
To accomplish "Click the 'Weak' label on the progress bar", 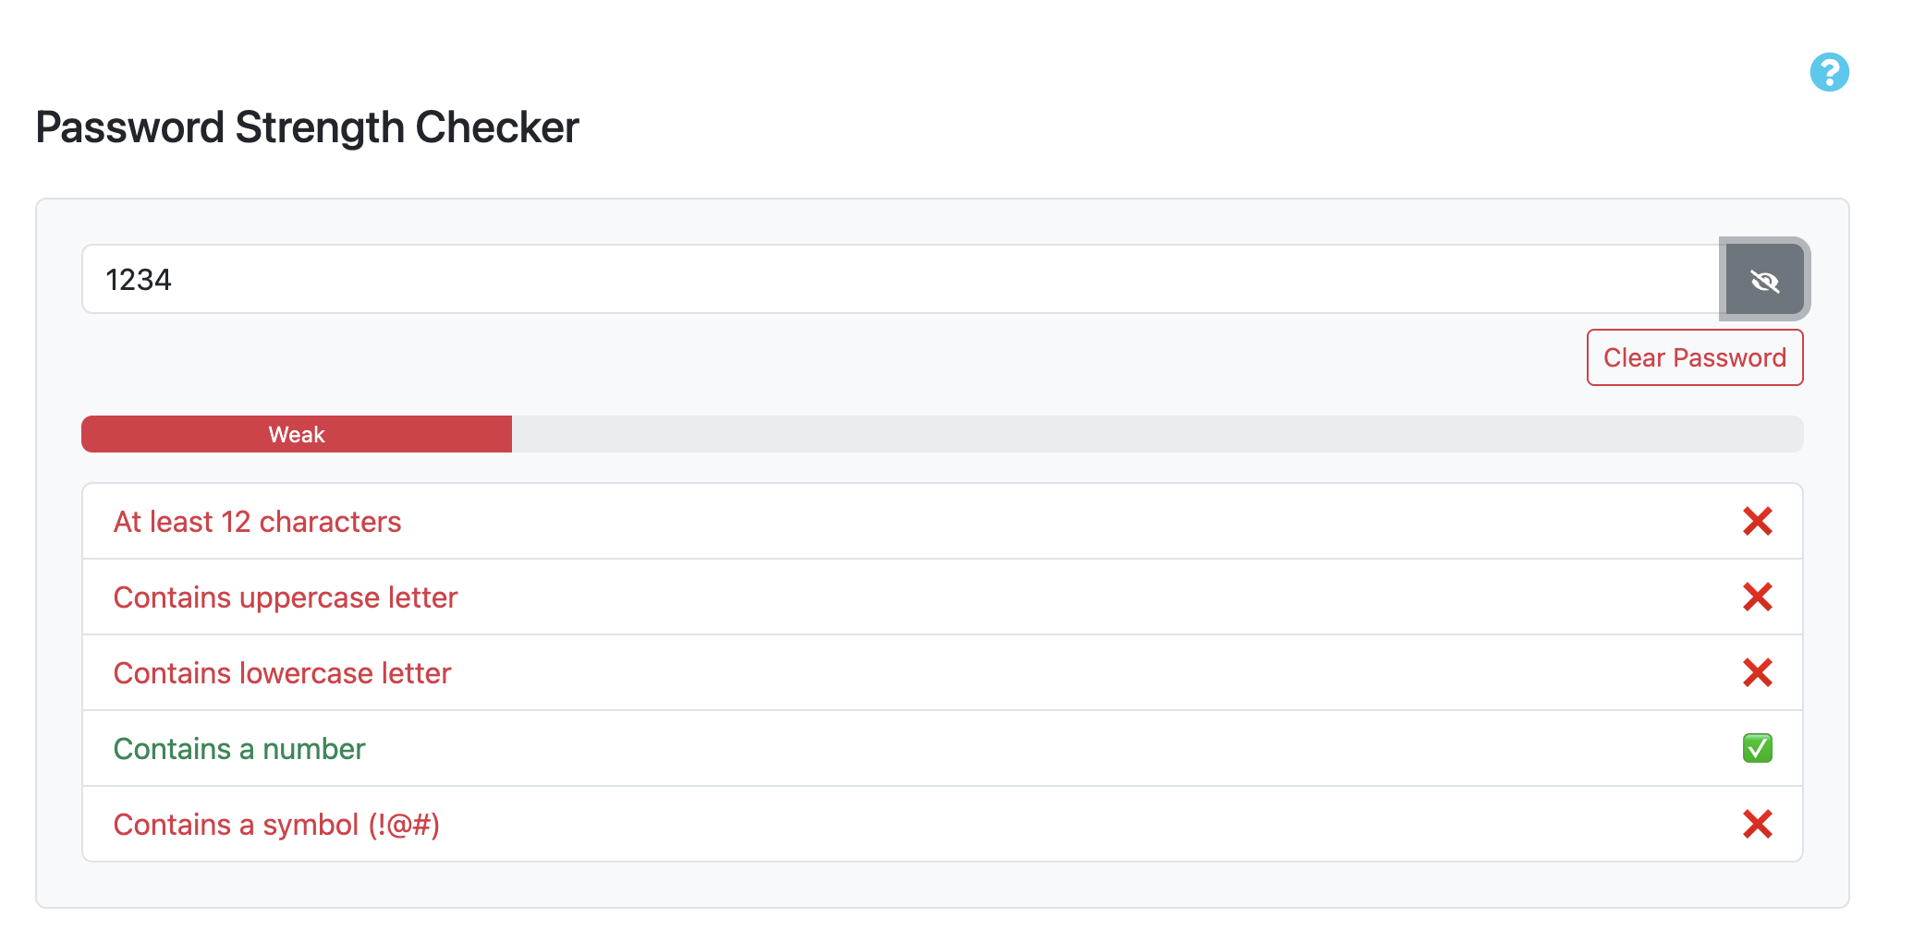I will 297,435.
